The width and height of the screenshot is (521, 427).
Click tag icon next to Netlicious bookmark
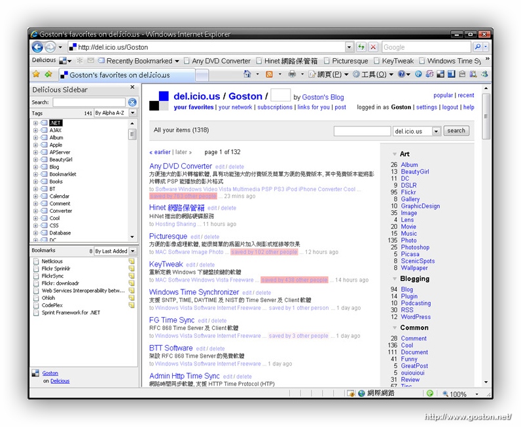click(x=132, y=261)
